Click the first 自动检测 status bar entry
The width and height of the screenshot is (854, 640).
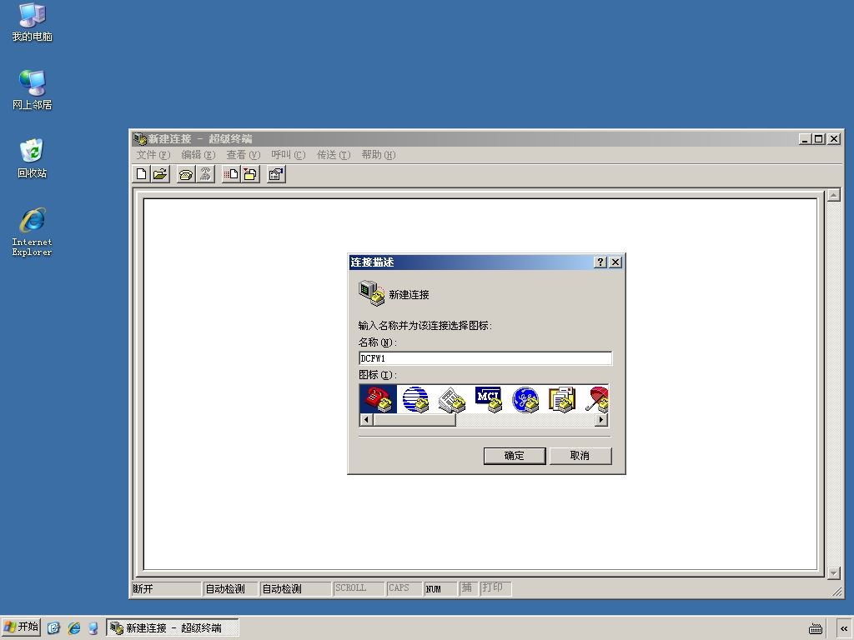(225, 589)
